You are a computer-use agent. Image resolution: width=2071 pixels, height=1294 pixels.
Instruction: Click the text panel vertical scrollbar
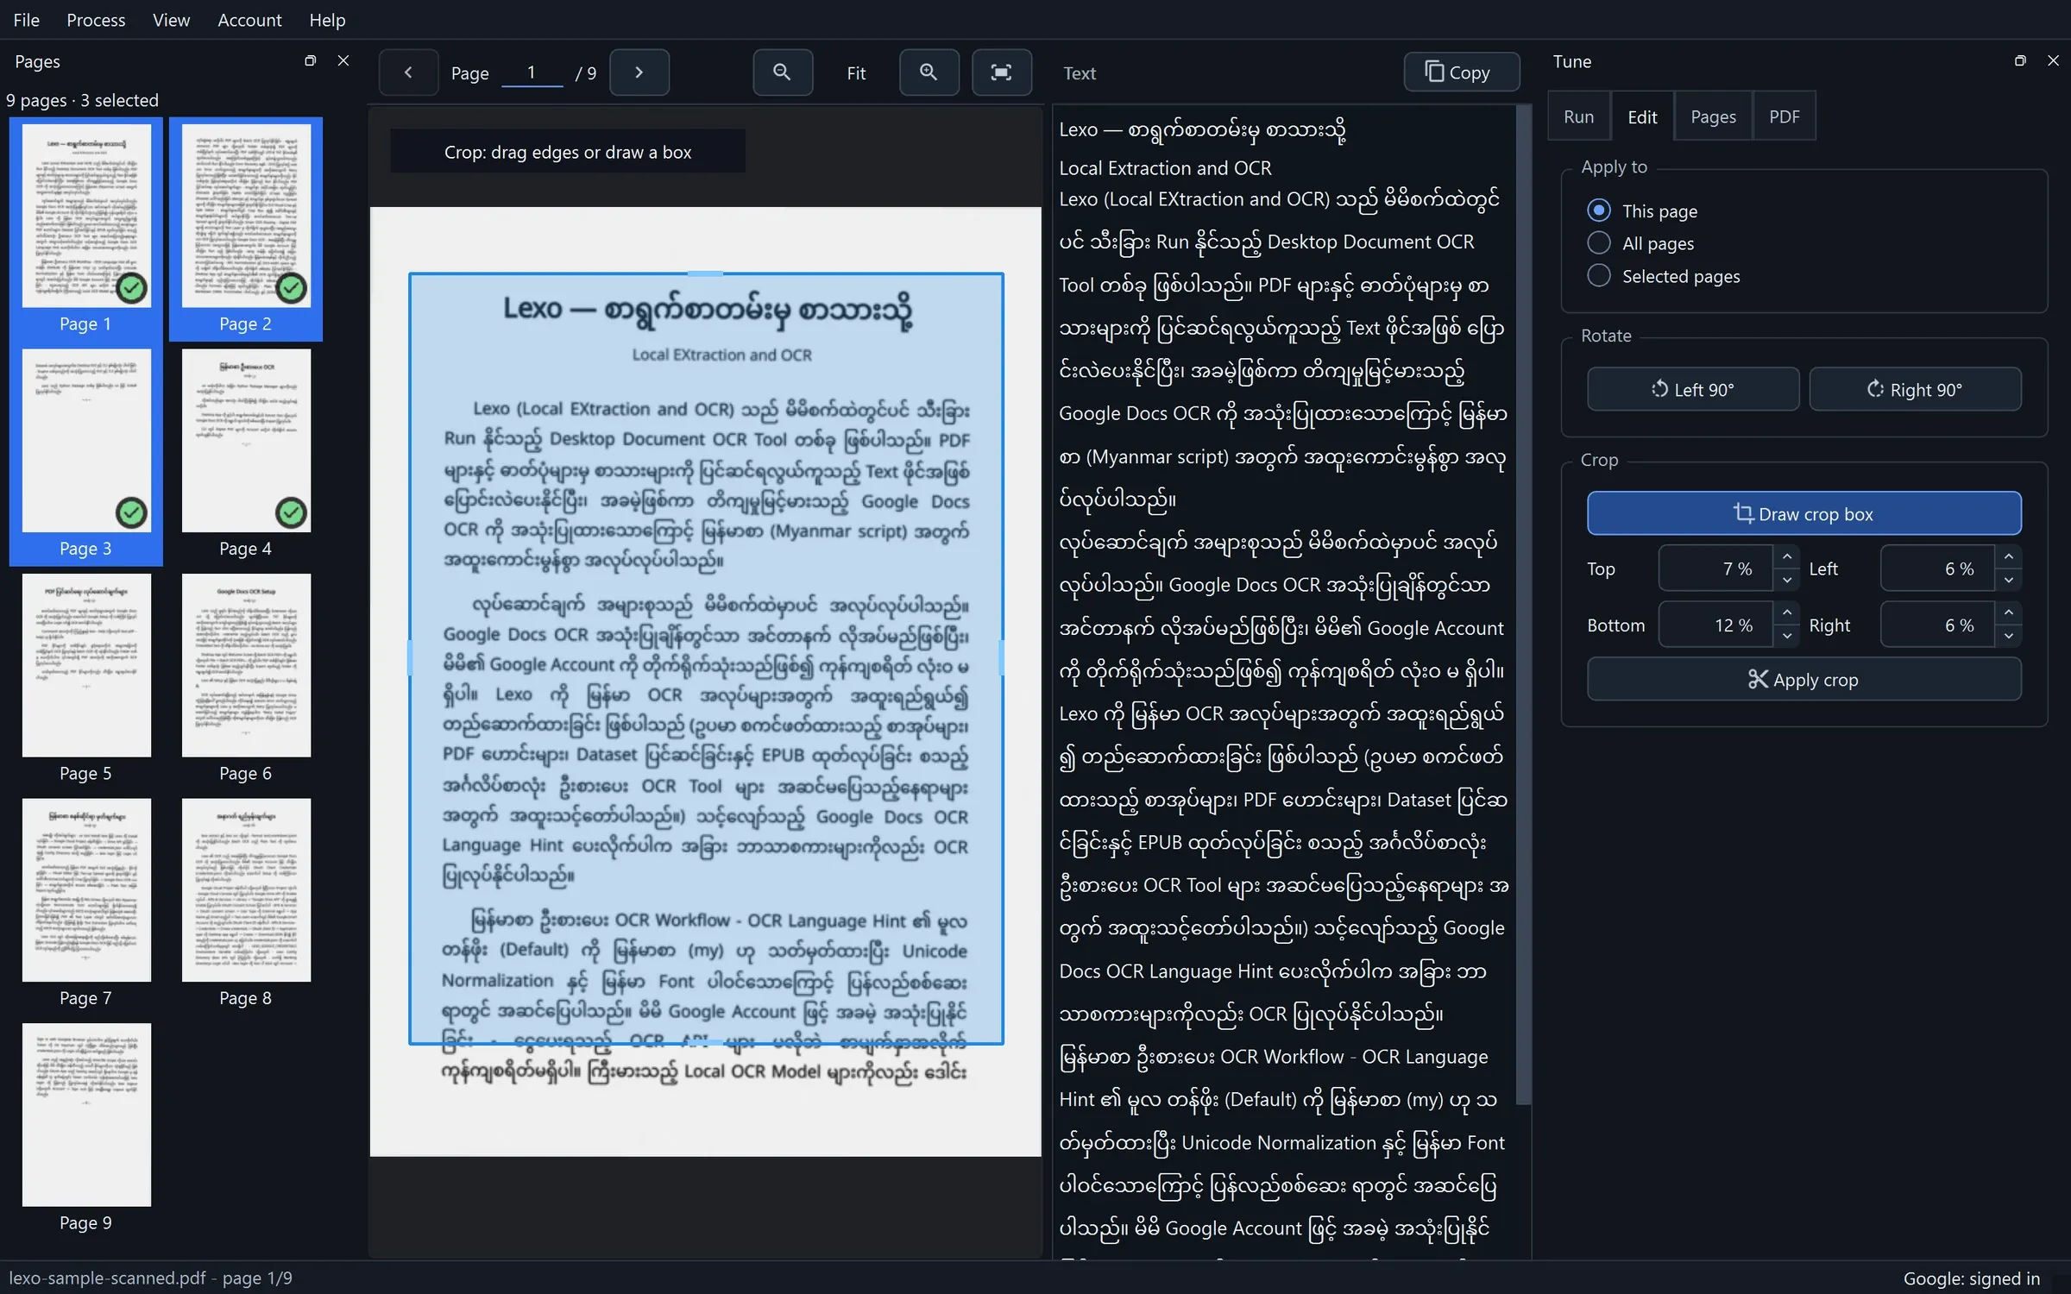click(x=1523, y=604)
